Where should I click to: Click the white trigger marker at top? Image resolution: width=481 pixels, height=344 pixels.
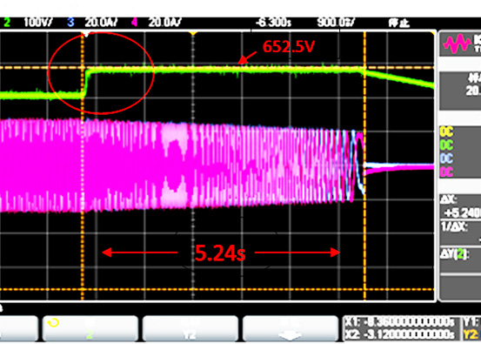pyautogui.click(x=86, y=34)
